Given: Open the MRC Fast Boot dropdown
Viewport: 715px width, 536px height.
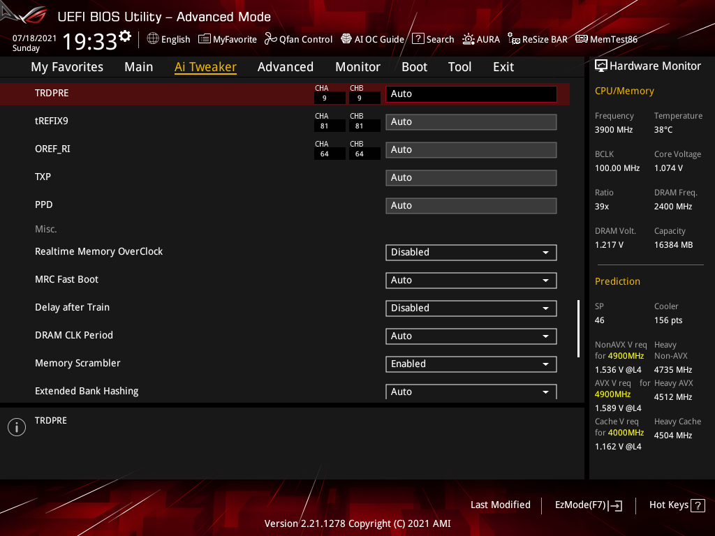Looking at the screenshot, I should pyautogui.click(x=471, y=280).
